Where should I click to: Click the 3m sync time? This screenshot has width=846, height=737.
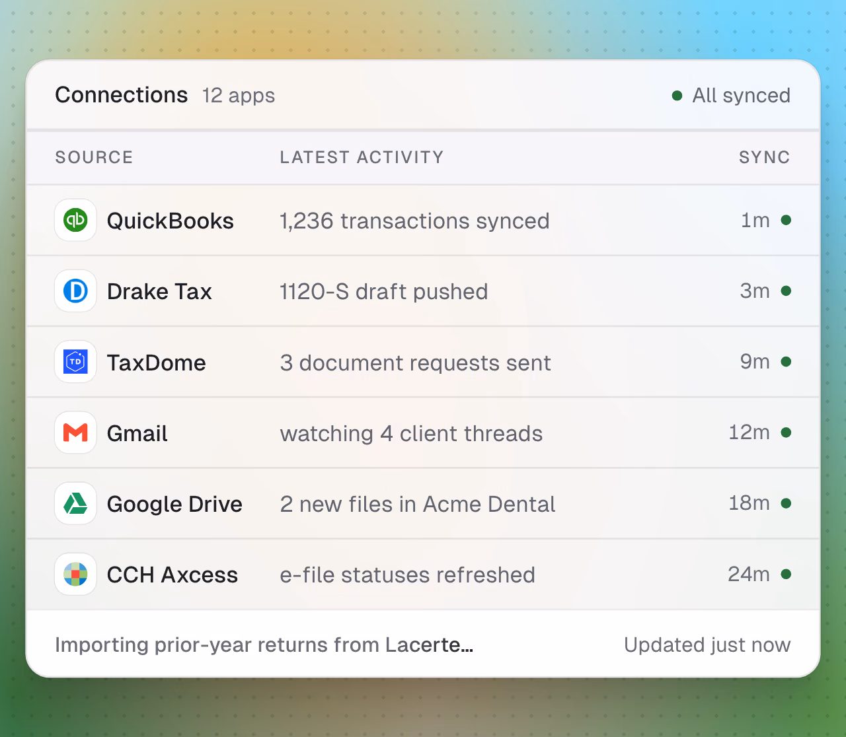pos(755,291)
